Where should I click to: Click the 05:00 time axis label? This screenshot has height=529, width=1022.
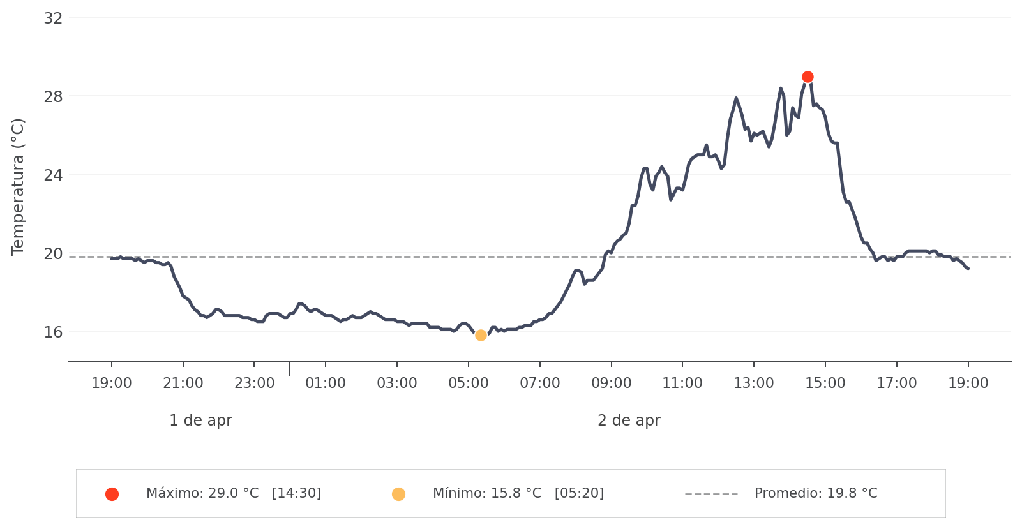[x=469, y=384]
